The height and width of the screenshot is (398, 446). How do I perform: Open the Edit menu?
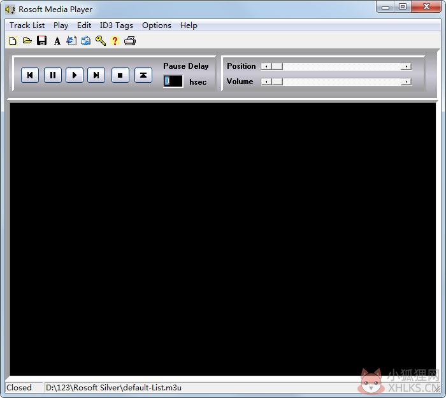[x=84, y=25]
